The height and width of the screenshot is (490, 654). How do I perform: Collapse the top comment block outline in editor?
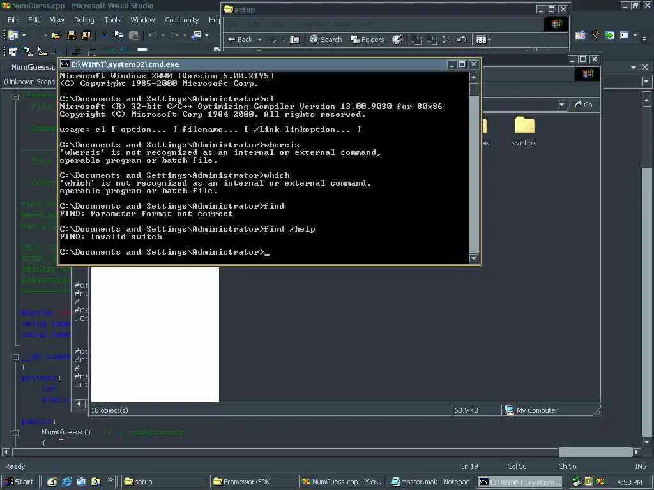[15, 97]
